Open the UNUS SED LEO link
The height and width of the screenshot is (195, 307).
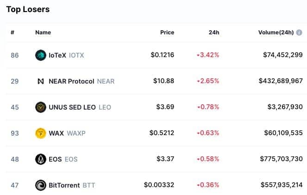pyautogui.click(x=80, y=107)
